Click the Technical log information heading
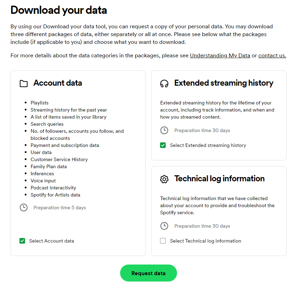Image resolution: width=295 pixels, height=284 pixels. pyautogui.click(x=219, y=178)
